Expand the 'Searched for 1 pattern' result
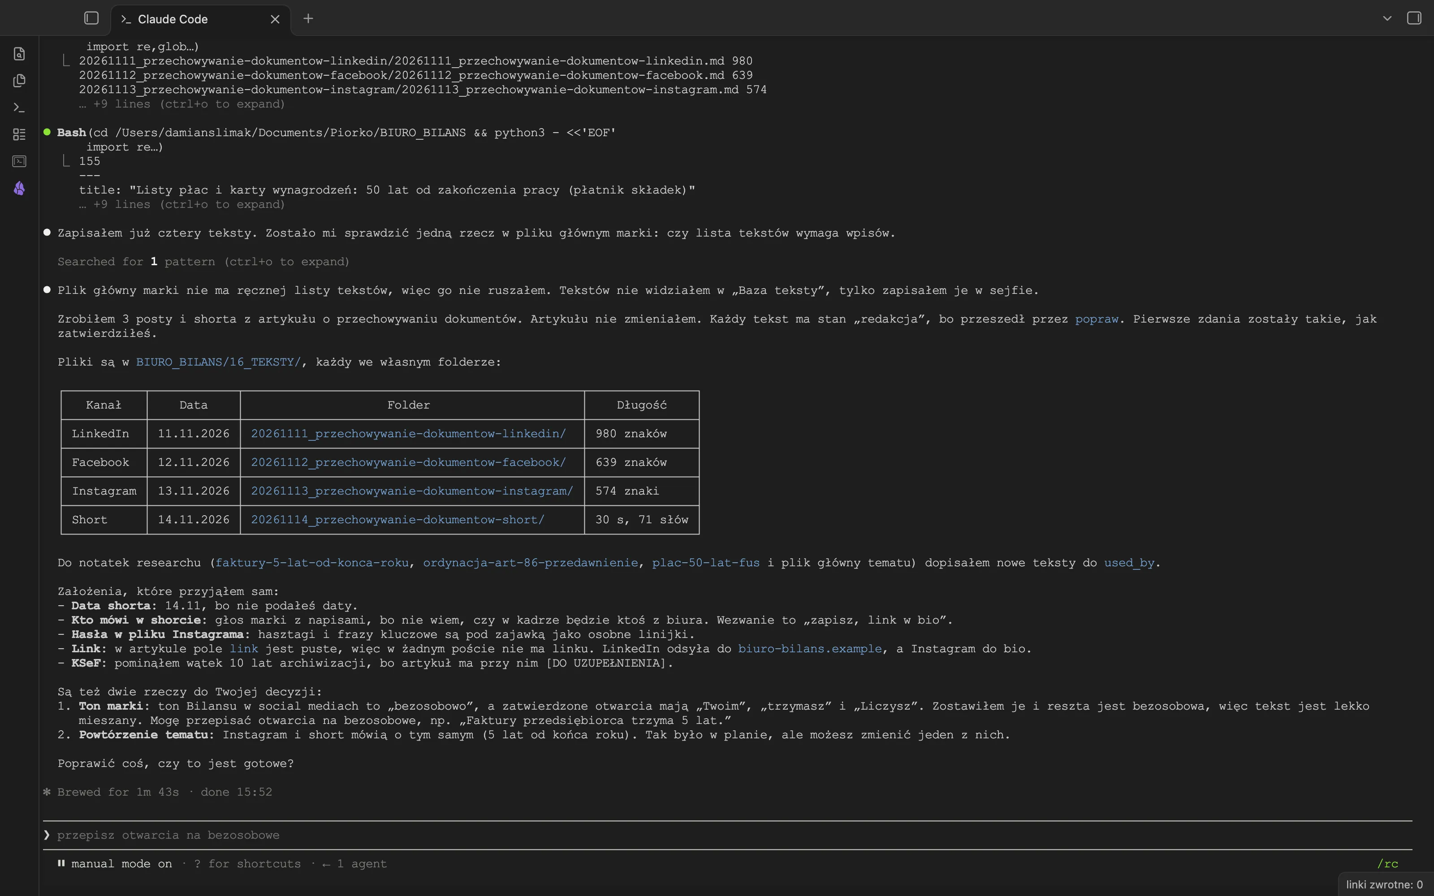Viewport: 1434px width, 896px height. (203, 261)
